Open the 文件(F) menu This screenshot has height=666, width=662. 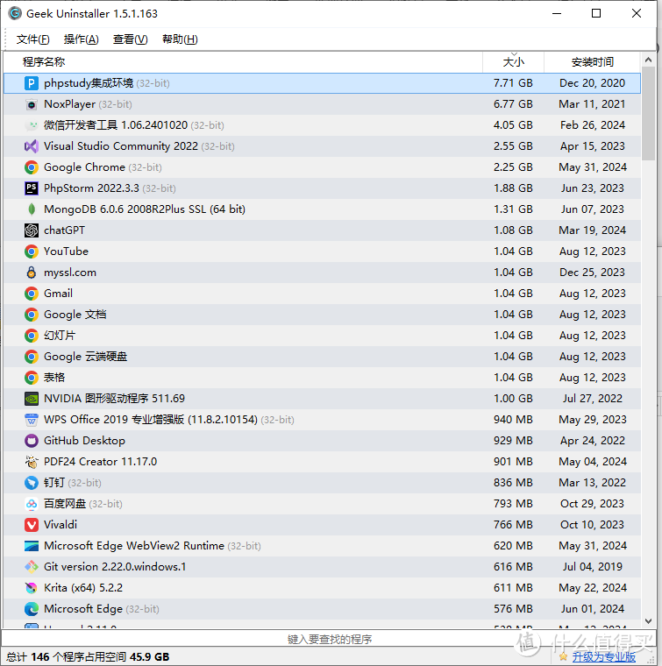click(x=32, y=39)
